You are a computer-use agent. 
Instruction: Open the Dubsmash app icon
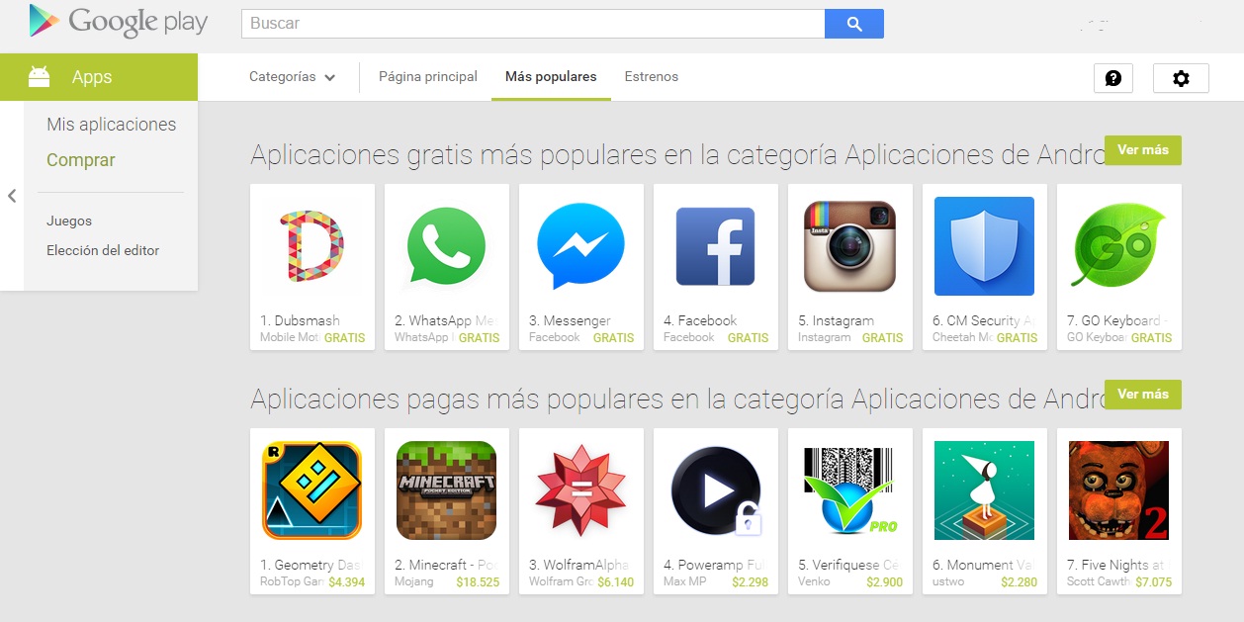(x=311, y=246)
